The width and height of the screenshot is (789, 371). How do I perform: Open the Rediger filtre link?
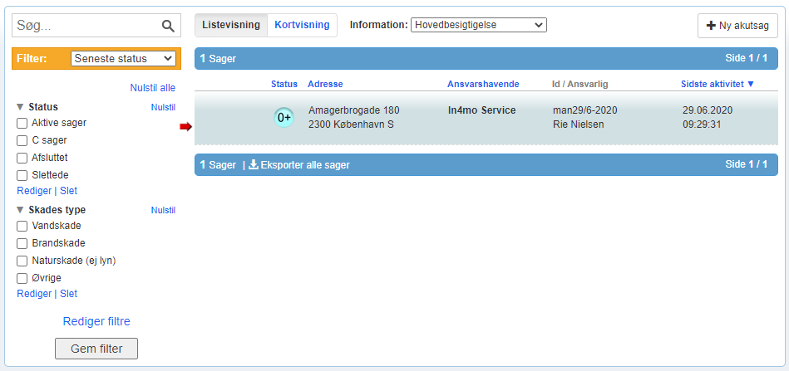click(96, 321)
